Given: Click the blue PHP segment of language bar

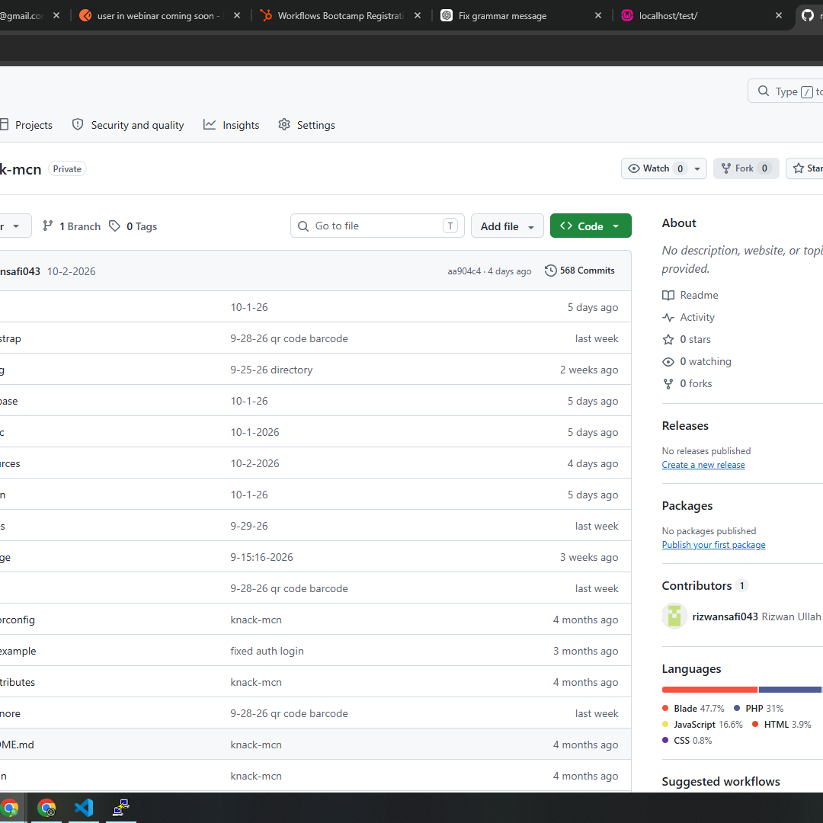Looking at the screenshot, I should point(790,690).
